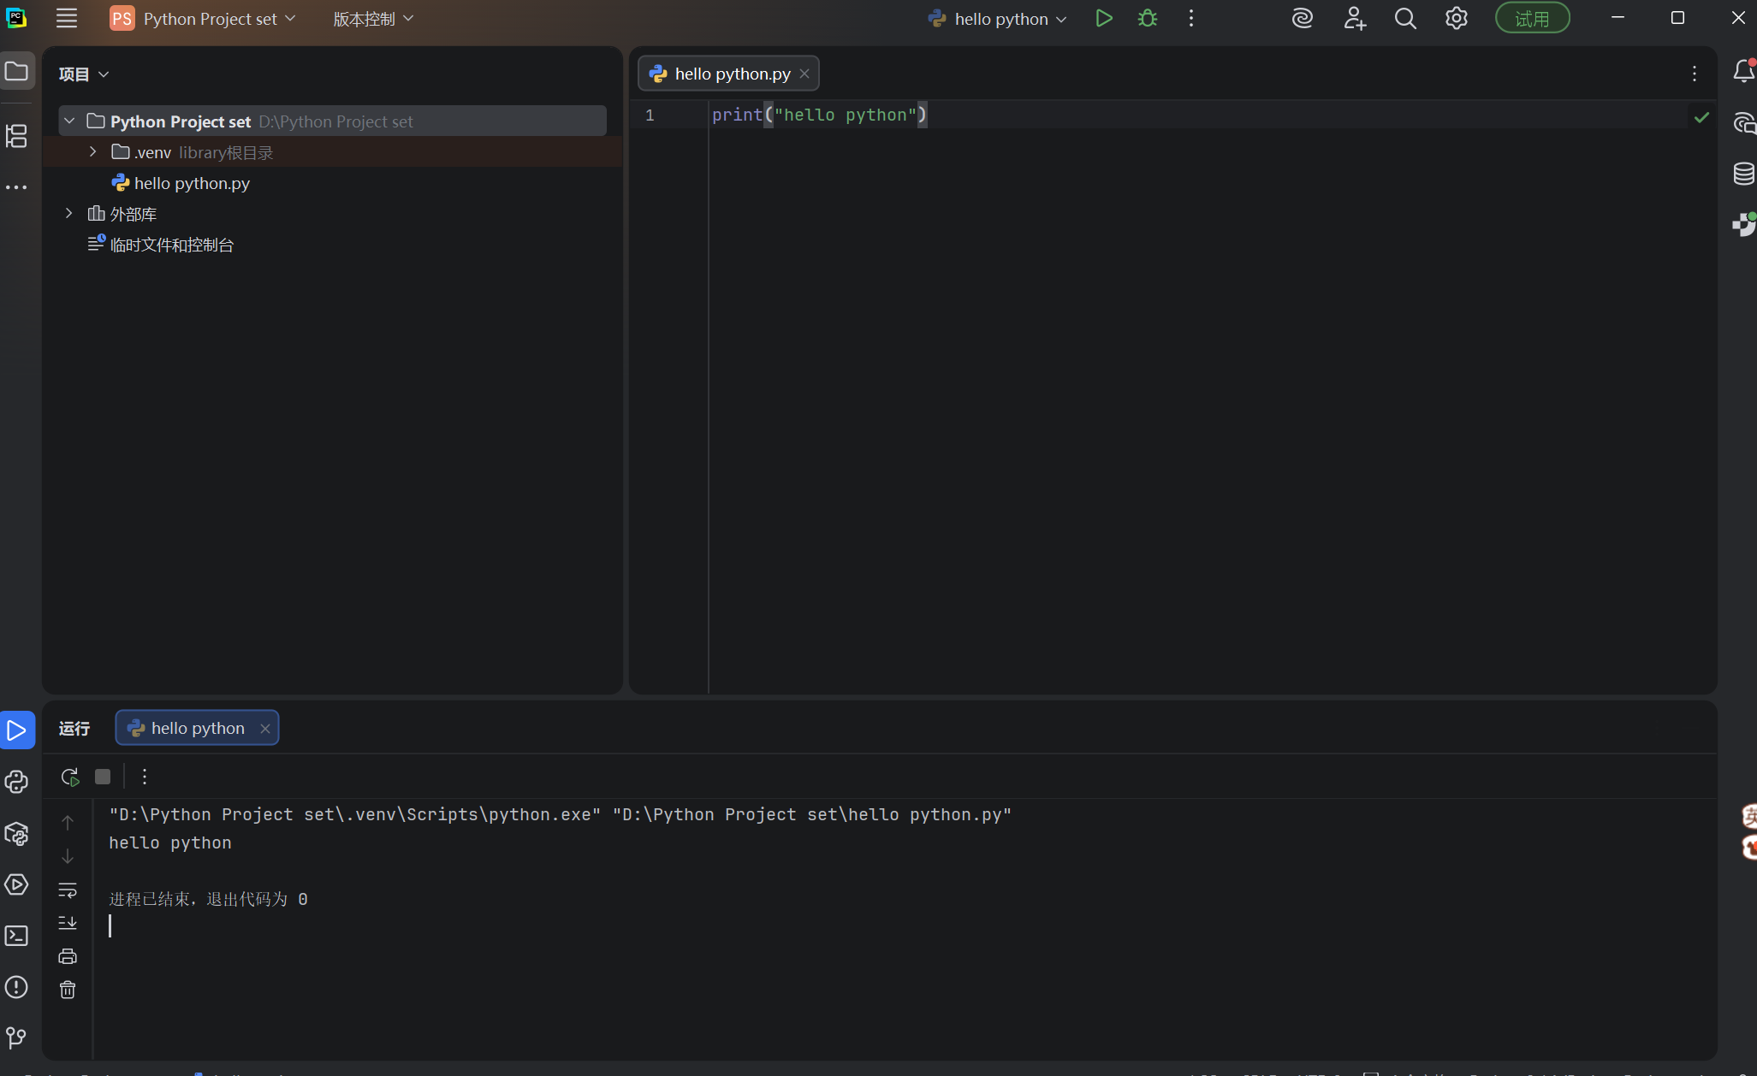Click the 试用 trial button
The height and width of the screenshot is (1076, 1757).
click(x=1531, y=18)
